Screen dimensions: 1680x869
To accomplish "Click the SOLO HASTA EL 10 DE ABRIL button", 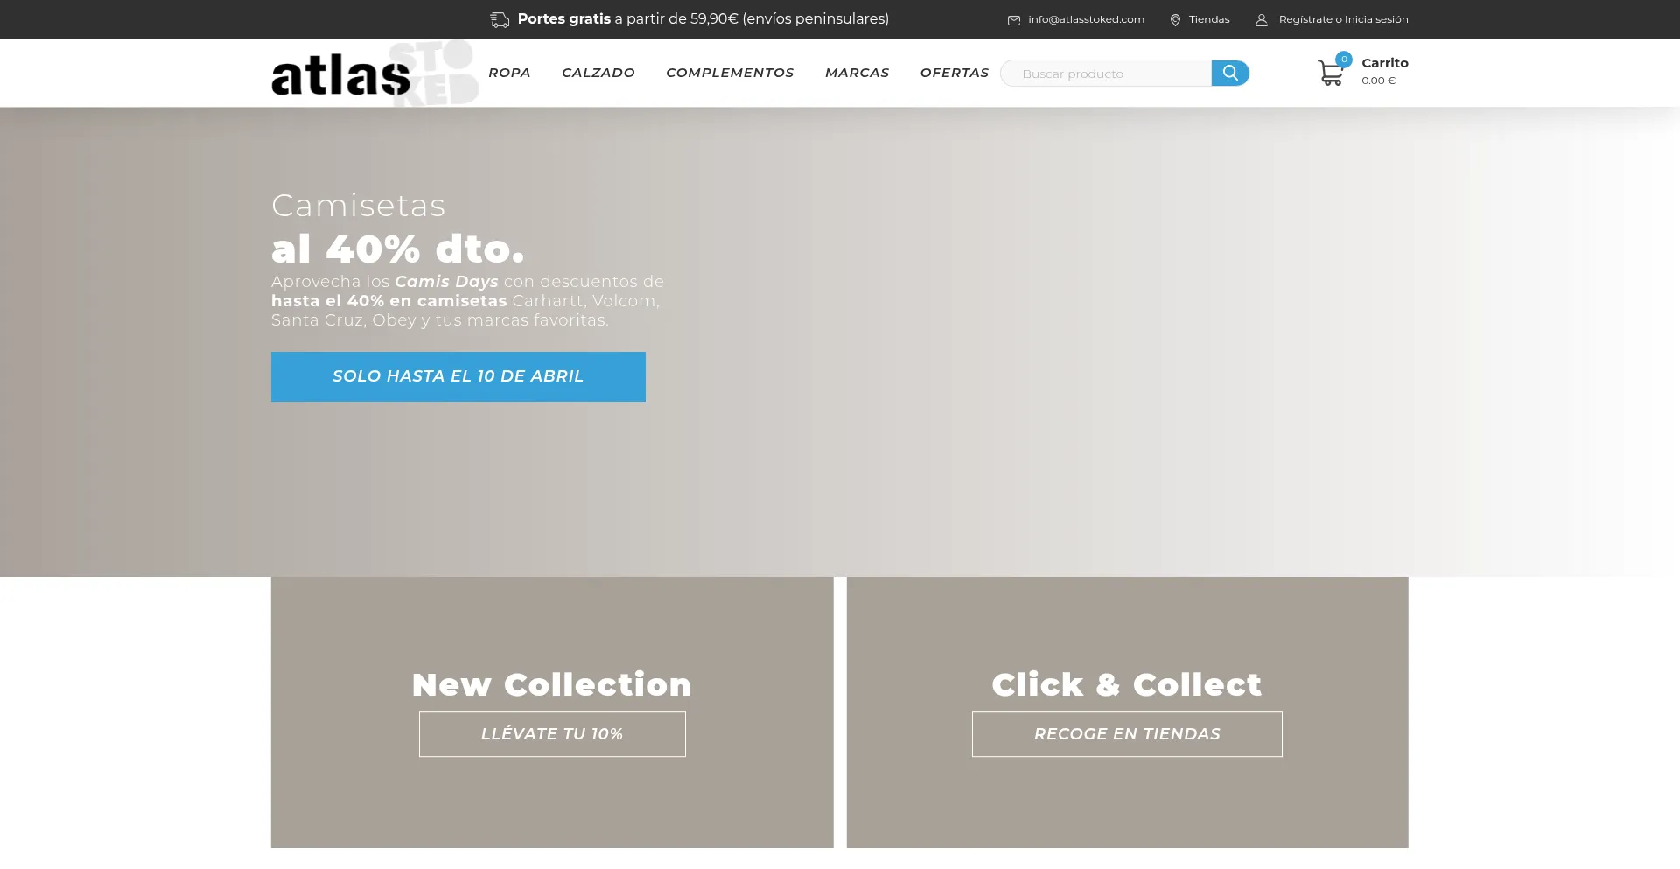I will click(458, 376).
